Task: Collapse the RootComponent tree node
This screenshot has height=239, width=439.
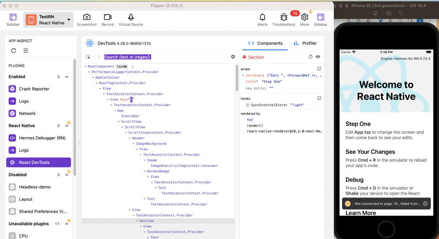Action: point(85,66)
